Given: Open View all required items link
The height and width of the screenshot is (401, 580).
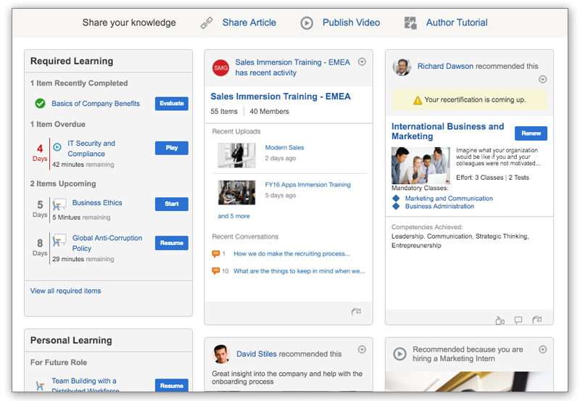Looking at the screenshot, I should point(65,291).
